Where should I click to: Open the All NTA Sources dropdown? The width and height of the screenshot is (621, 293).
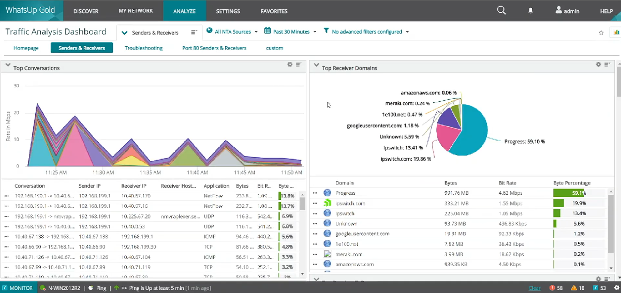pyautogui.click(x=232, y=32)
